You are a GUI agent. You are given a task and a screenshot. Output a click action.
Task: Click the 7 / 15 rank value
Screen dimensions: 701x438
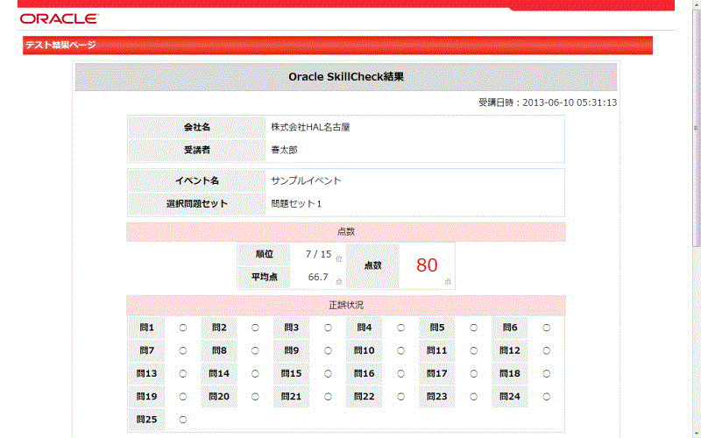[x=318, y=254]
